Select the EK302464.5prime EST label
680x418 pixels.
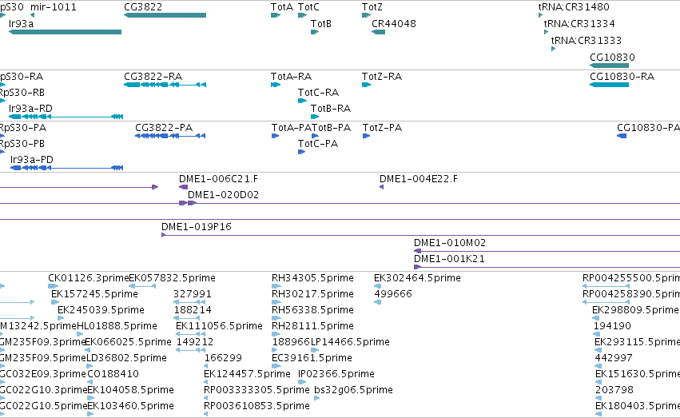(x=418, y=277)
